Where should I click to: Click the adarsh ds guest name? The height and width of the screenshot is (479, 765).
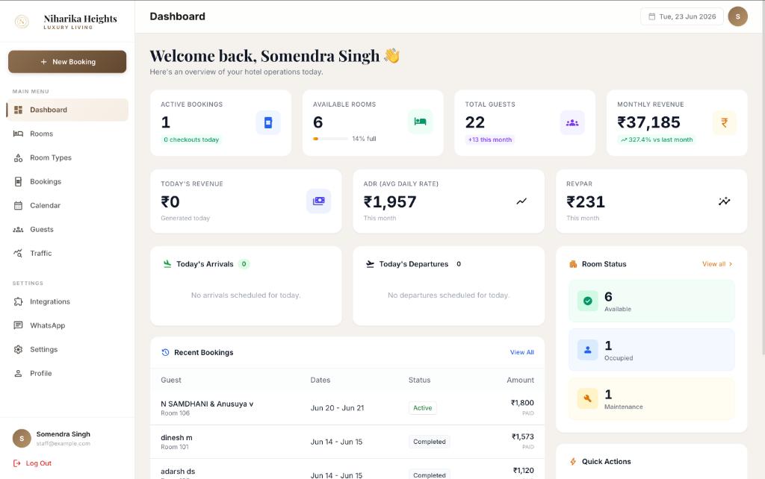tap(178, 472)
